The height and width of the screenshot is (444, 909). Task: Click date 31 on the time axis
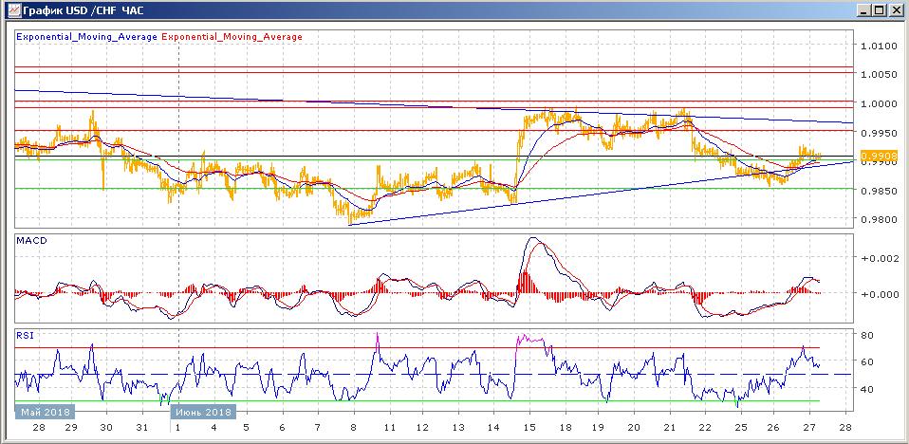142,429
